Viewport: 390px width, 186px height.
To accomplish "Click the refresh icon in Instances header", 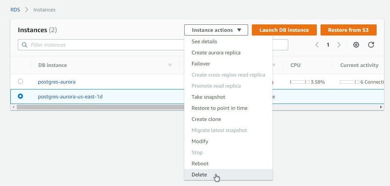I will tap(371, 45).
